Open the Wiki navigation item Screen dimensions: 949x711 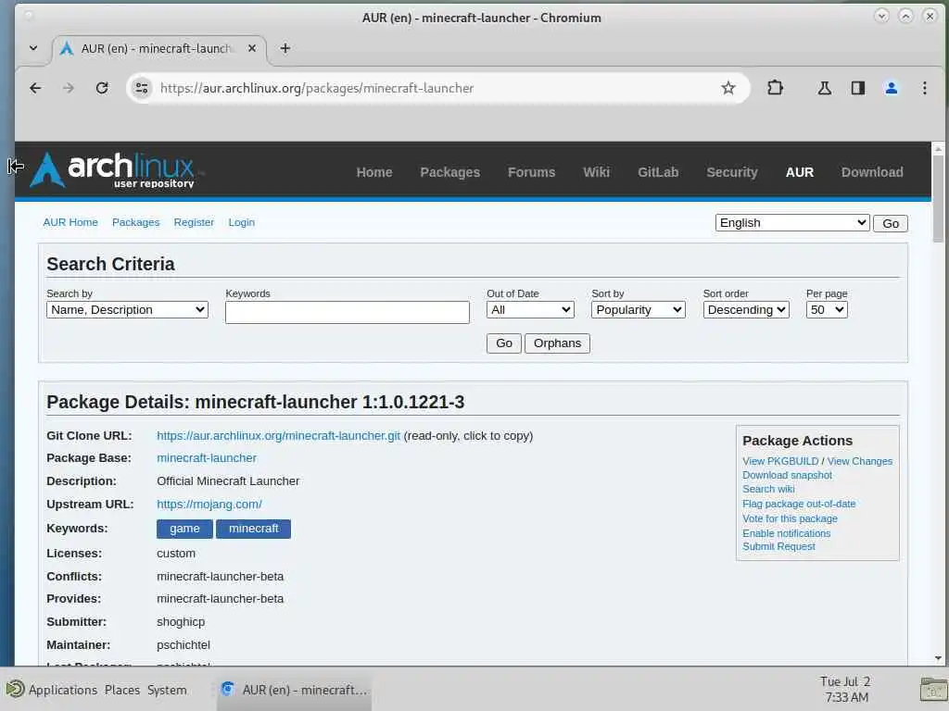click(x=596, y=172)
